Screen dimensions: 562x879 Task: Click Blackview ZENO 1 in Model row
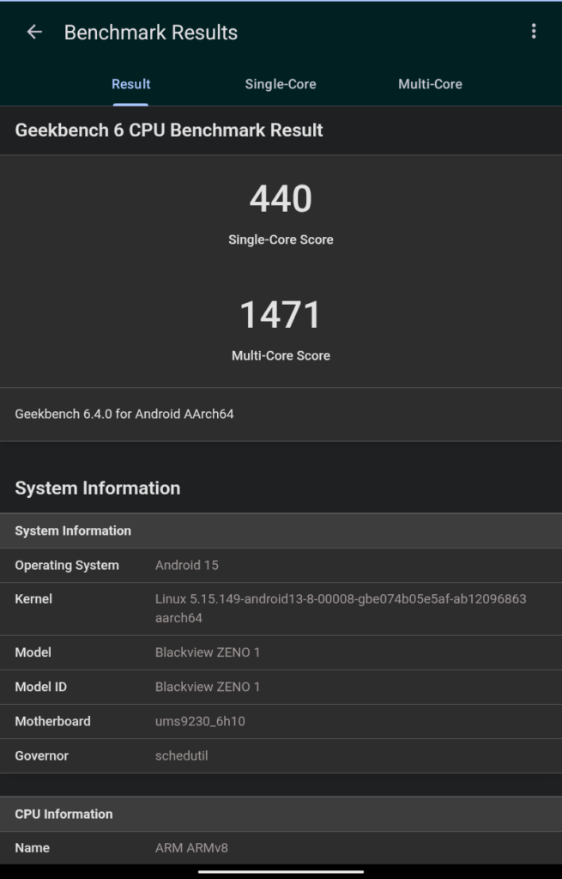(x=208, y=652)
